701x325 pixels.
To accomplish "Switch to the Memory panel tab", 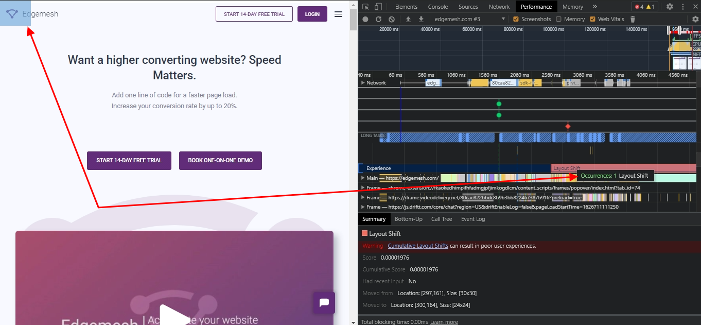I will (573, 7).
